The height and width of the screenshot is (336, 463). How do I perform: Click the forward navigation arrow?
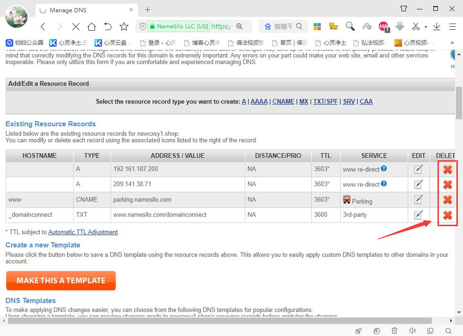60,27
